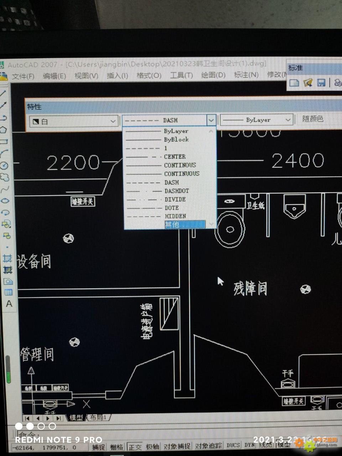Toggle 正交 ortho mode in status bar

[135, 447]
